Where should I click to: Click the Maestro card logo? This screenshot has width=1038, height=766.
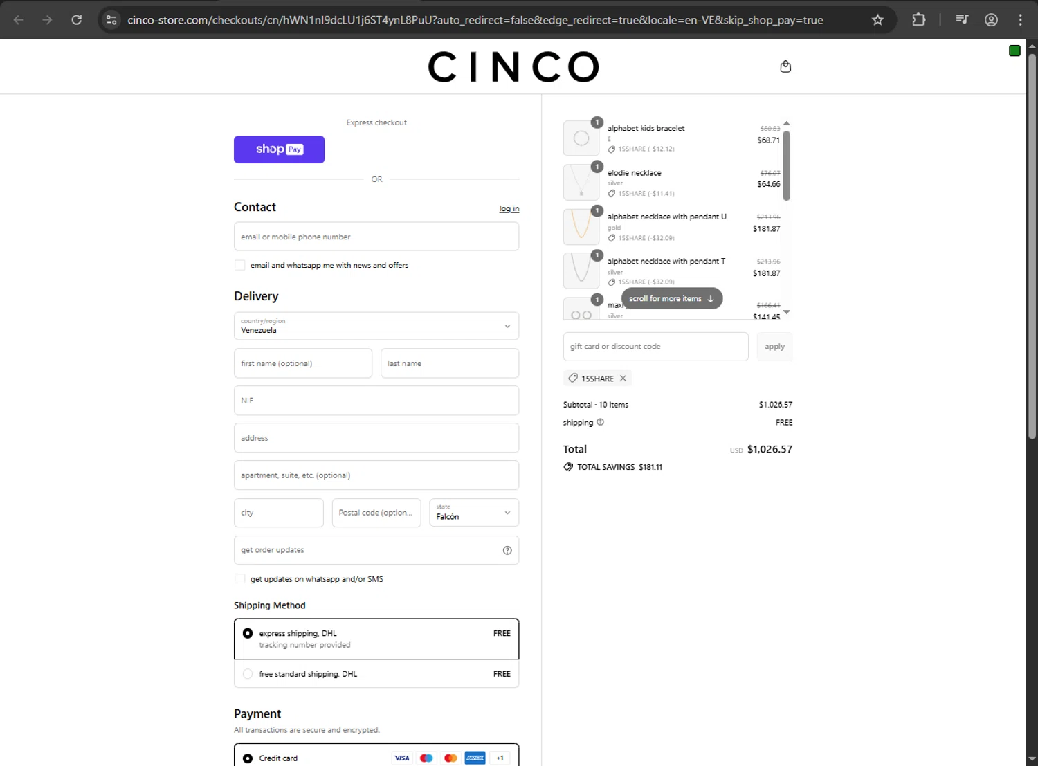click(426, 758)
